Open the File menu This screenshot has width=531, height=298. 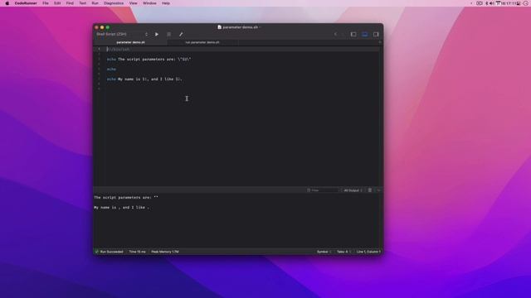click(46, 3)
